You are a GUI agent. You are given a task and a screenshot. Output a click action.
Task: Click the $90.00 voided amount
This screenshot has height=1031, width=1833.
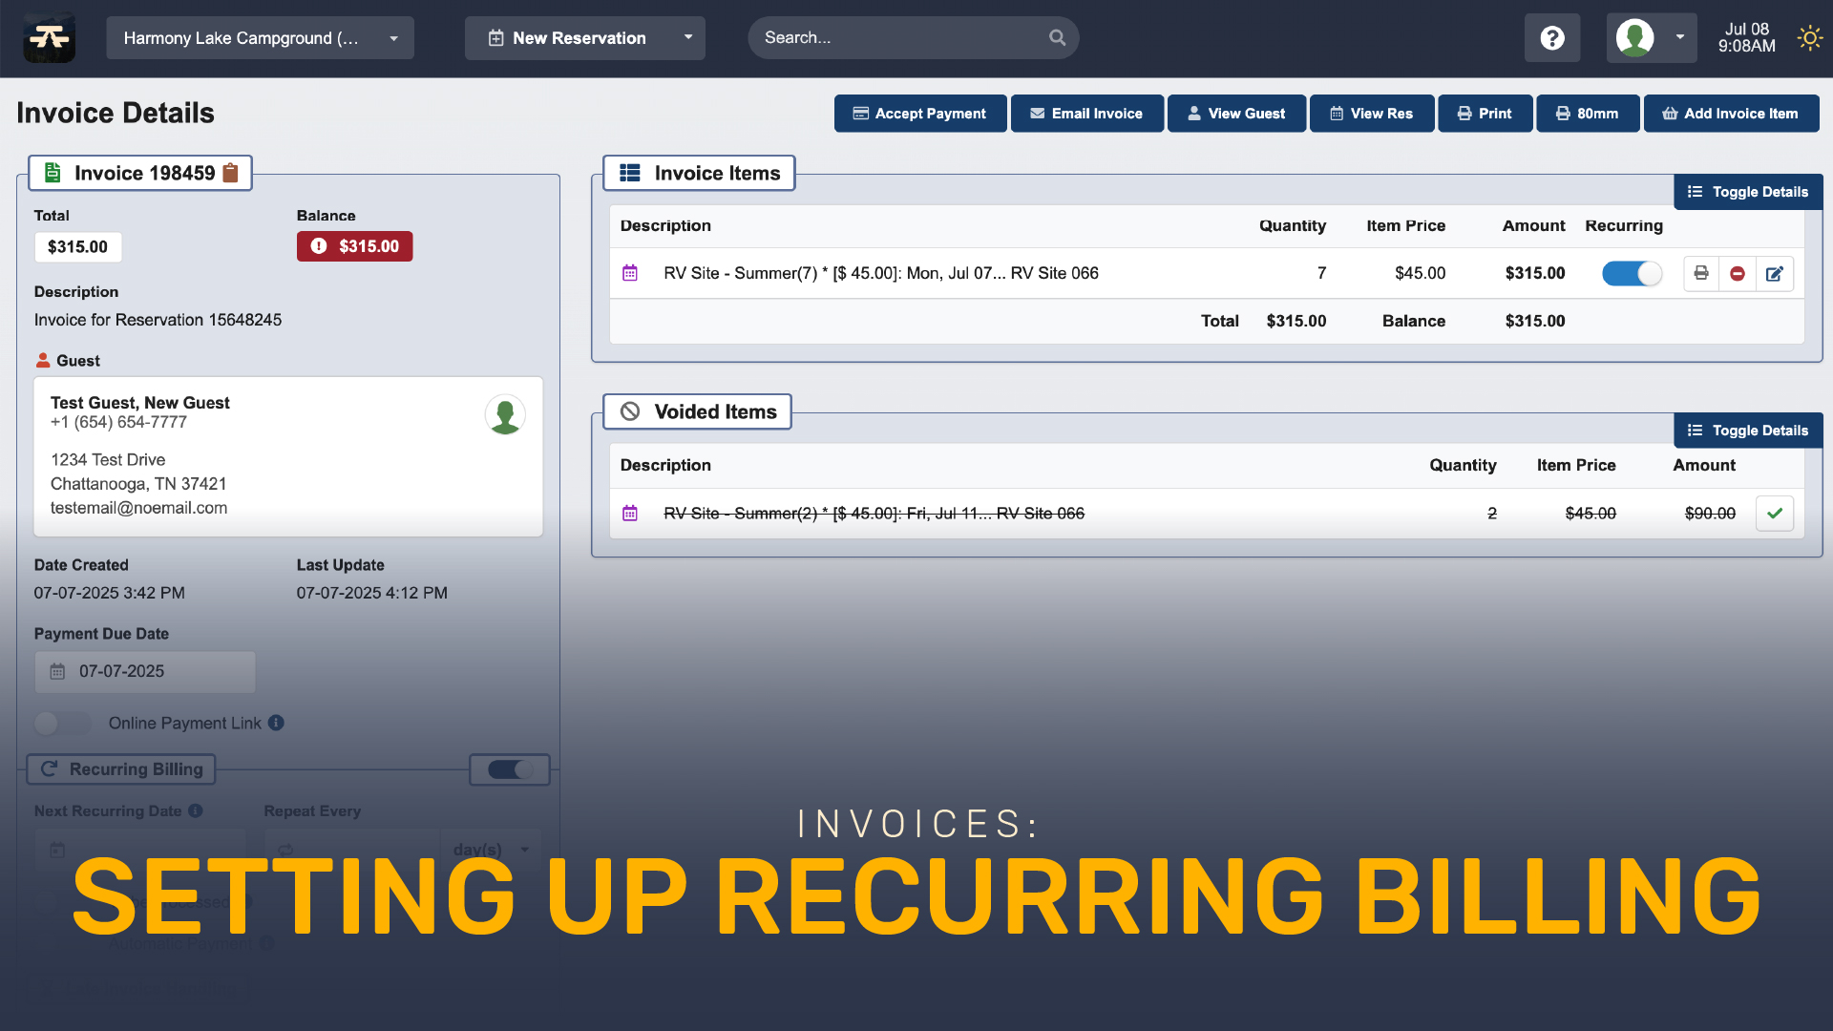(x=1710, y=514)
